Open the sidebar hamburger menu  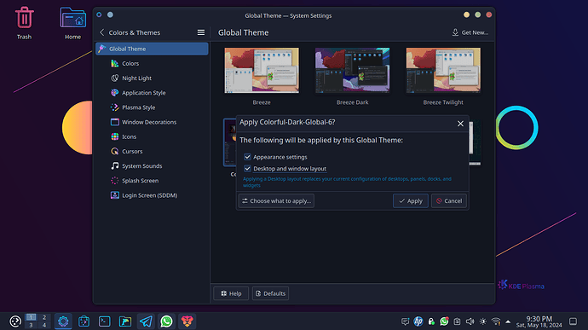click(x=201, y=32)
